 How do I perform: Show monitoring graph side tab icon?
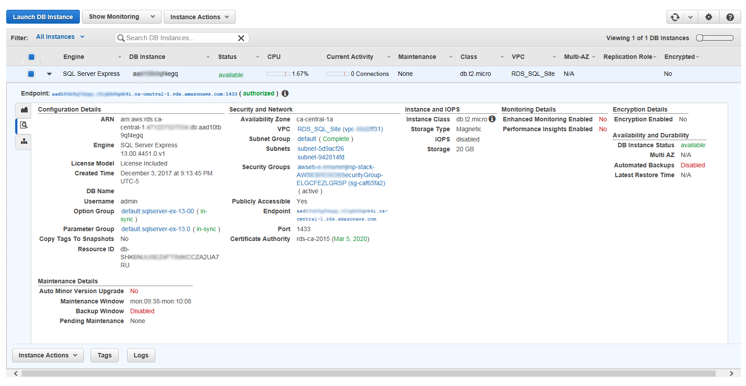point(24,110)
